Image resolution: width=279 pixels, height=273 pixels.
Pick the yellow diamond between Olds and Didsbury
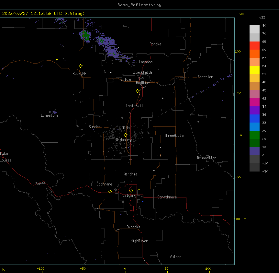pos(126,135)
